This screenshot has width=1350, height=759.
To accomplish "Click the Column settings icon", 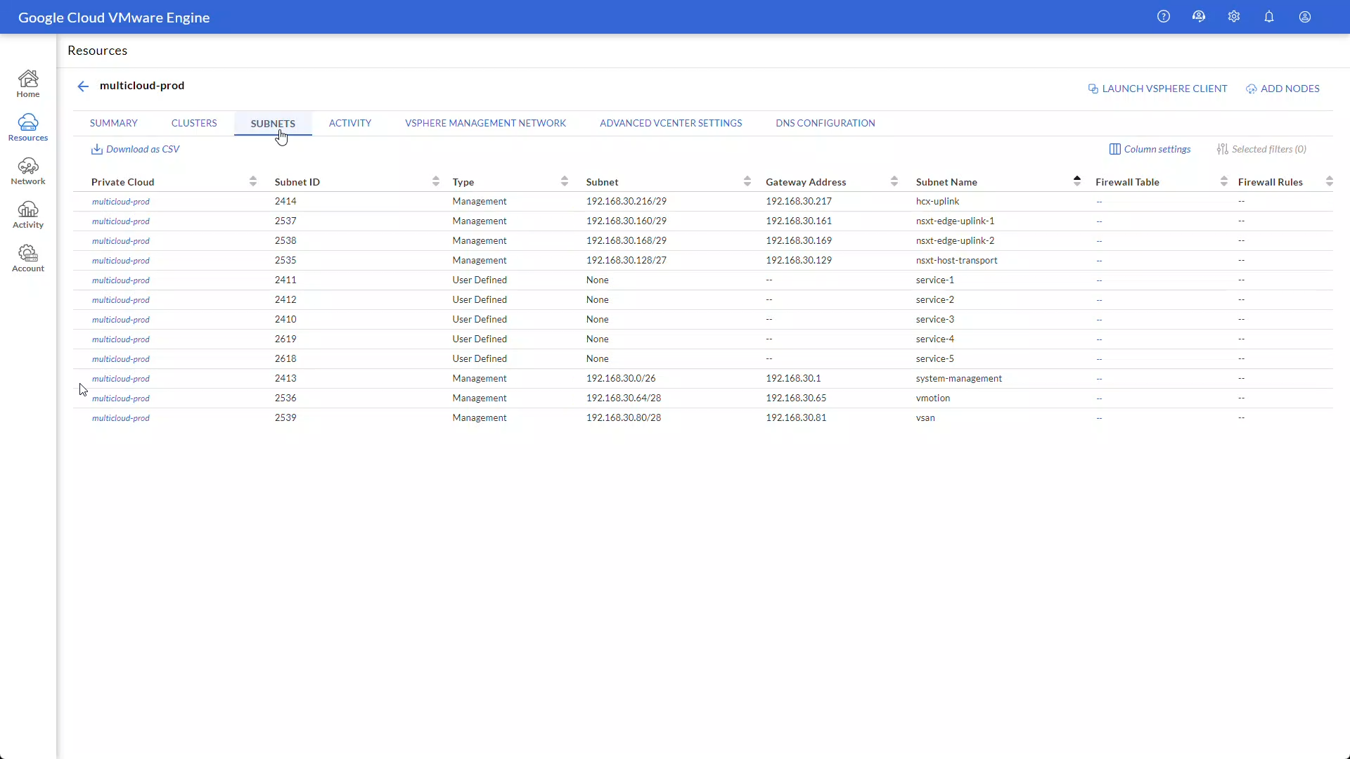I will coord(1115,149).
